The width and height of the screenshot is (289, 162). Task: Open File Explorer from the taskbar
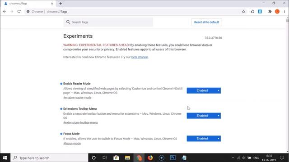(127, 158)
